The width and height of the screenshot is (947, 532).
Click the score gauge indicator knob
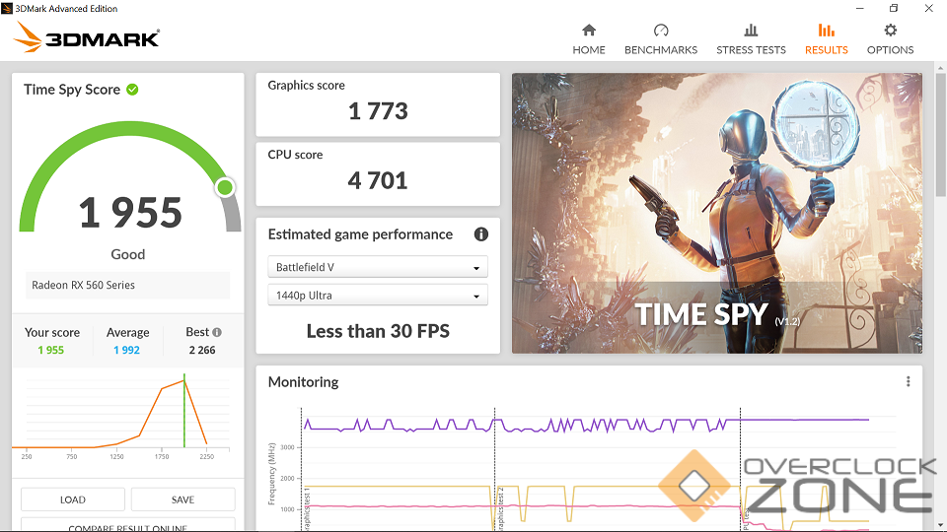(225, 187)
